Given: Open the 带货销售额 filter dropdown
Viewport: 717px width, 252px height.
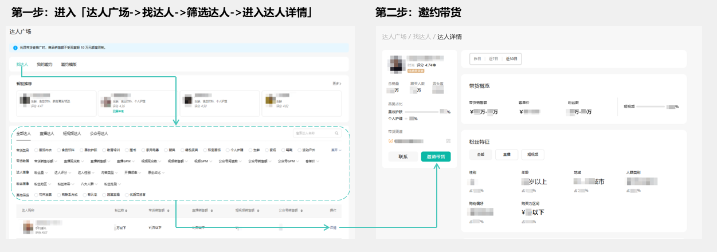Looking at the screenshot, I should pyautogui.click(x=46, y=161).
